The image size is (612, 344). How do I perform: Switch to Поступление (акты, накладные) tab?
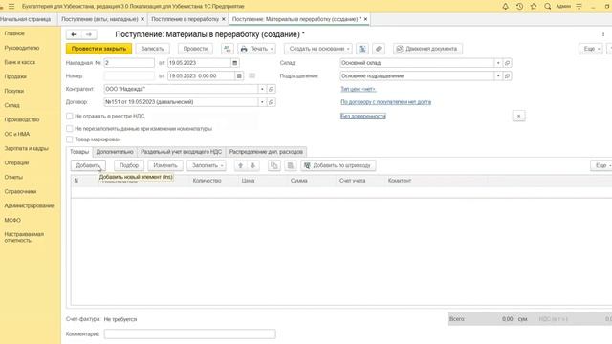click(99, 19)
